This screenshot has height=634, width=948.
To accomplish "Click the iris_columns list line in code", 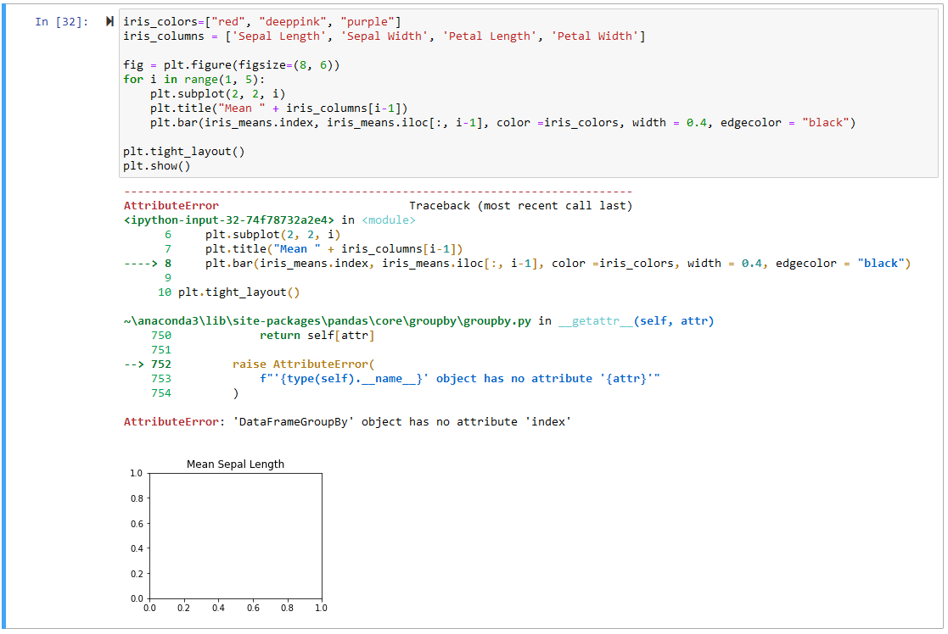I will click(x=384, y=36).
